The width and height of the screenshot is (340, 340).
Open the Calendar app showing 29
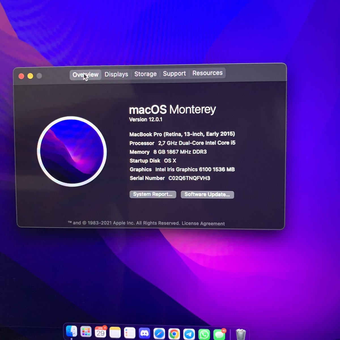click(x=100, y=332)
